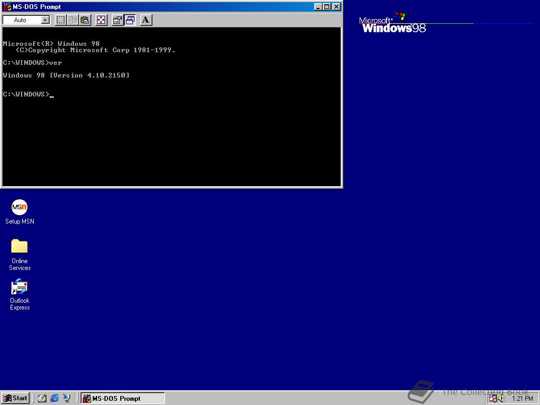
Task: Select the Setup MSN desktop icon
Action: click(x=20, y=212)
